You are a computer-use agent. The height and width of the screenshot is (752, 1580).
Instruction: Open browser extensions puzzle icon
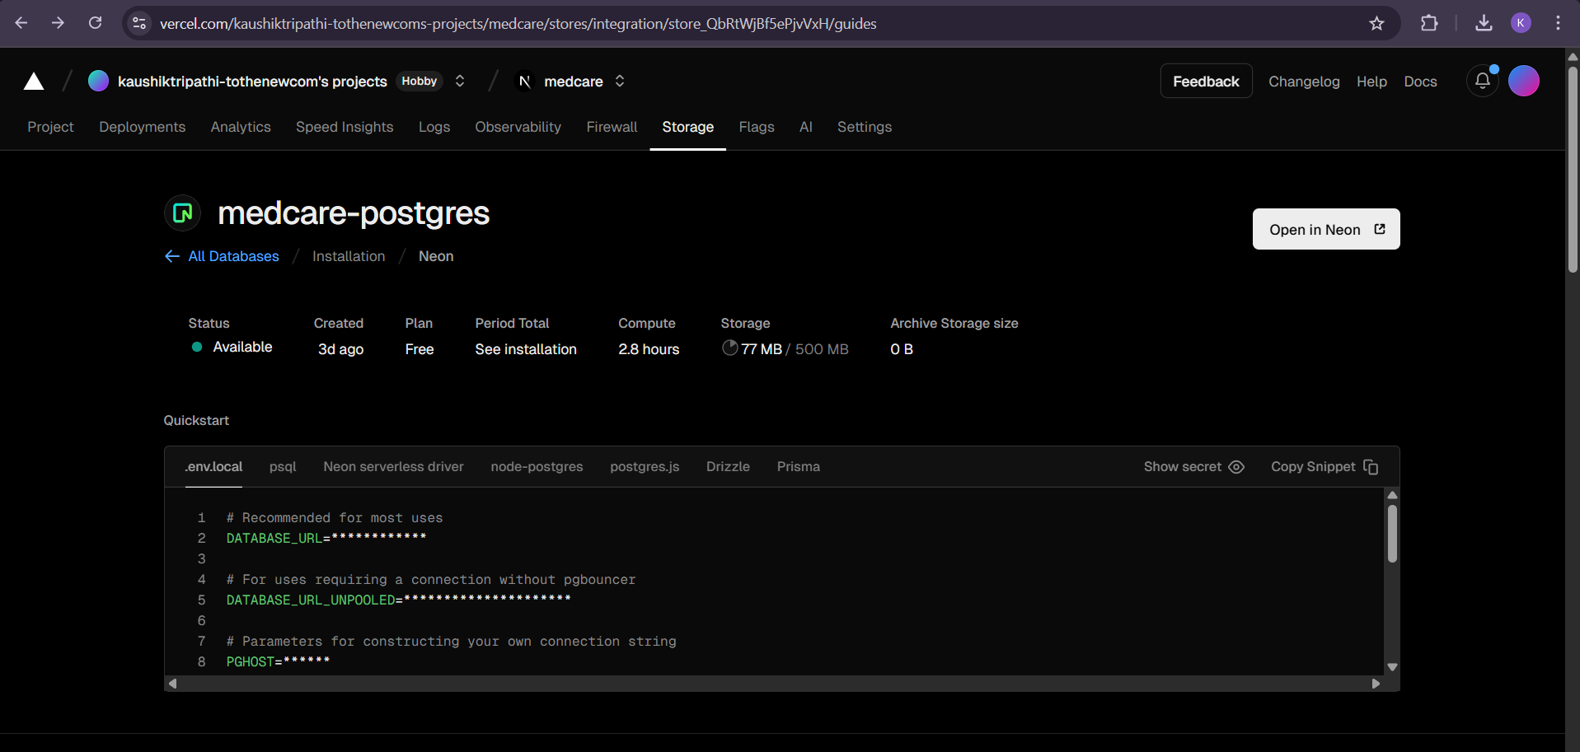[1429, 23]
